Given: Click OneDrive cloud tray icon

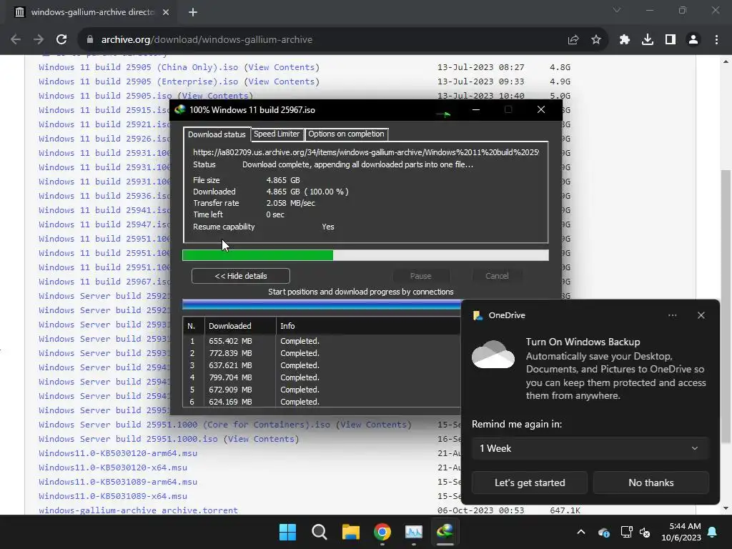Looking at the screenshot, I should tap(603, 532).
